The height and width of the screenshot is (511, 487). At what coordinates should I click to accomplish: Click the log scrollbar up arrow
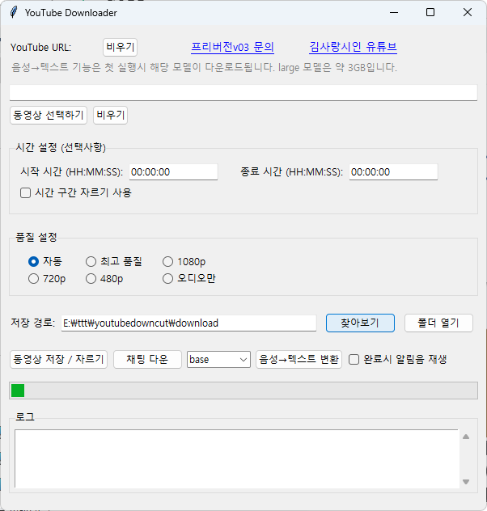pyautogui.click(x=466, y=437)
